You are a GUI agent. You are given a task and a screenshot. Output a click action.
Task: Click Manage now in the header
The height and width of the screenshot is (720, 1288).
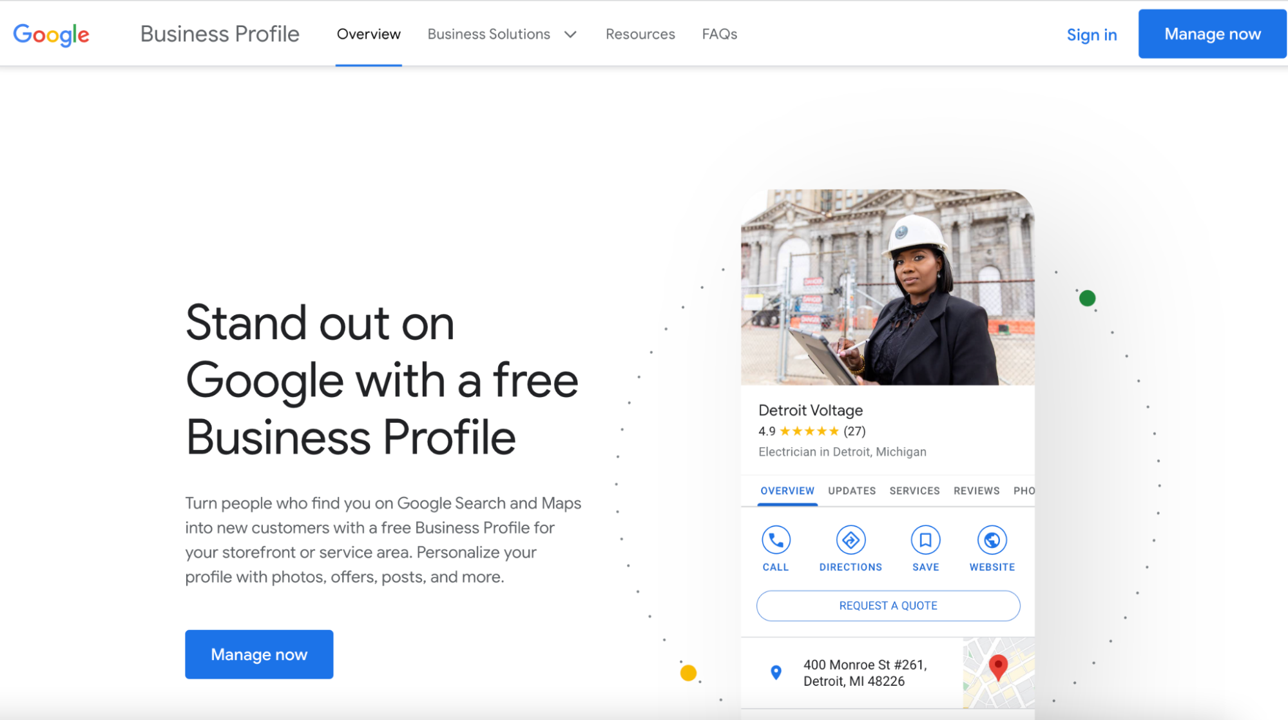click(1212, 34)
